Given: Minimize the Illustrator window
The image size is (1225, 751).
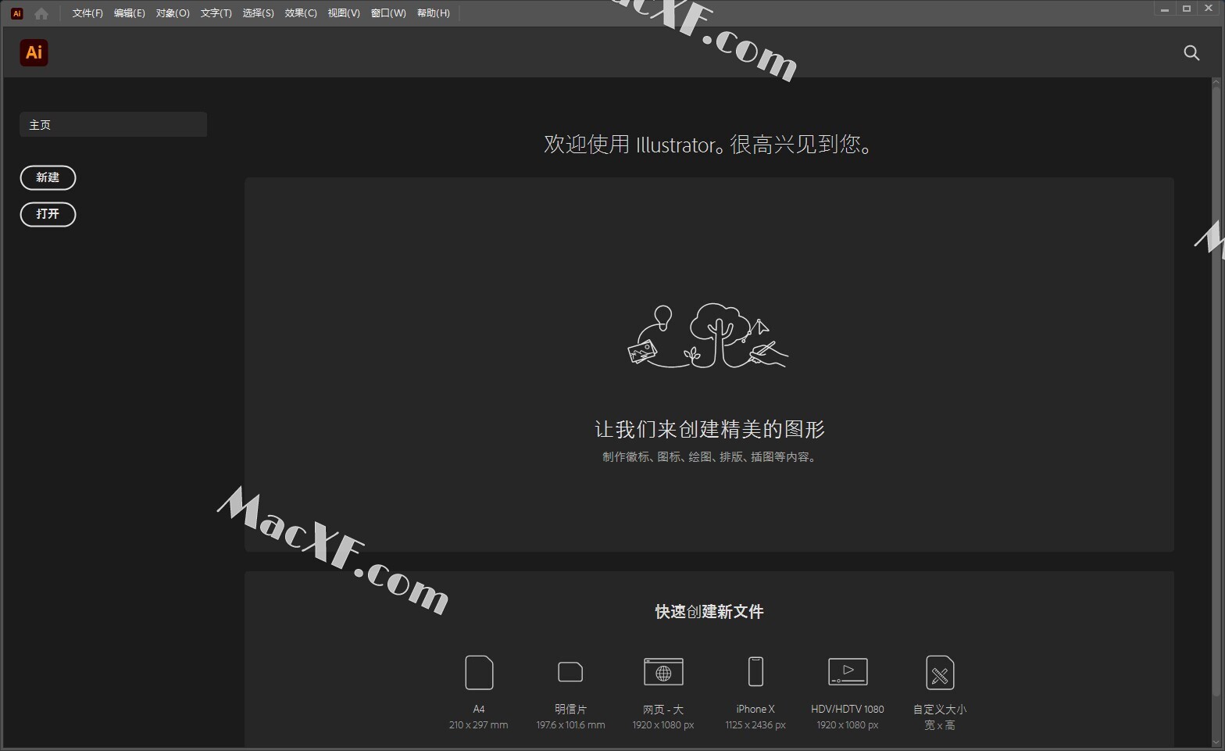Looking at the screenshot, I should (x=1165, y=9).
